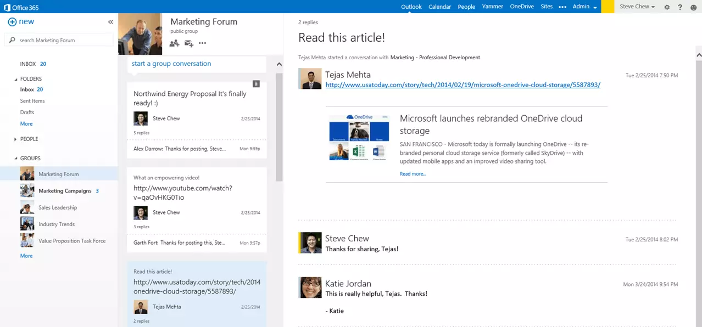Collapse the GROUPS section
Image resolution: width=702 pixels, height=327 pixels.
pos(15,159)
